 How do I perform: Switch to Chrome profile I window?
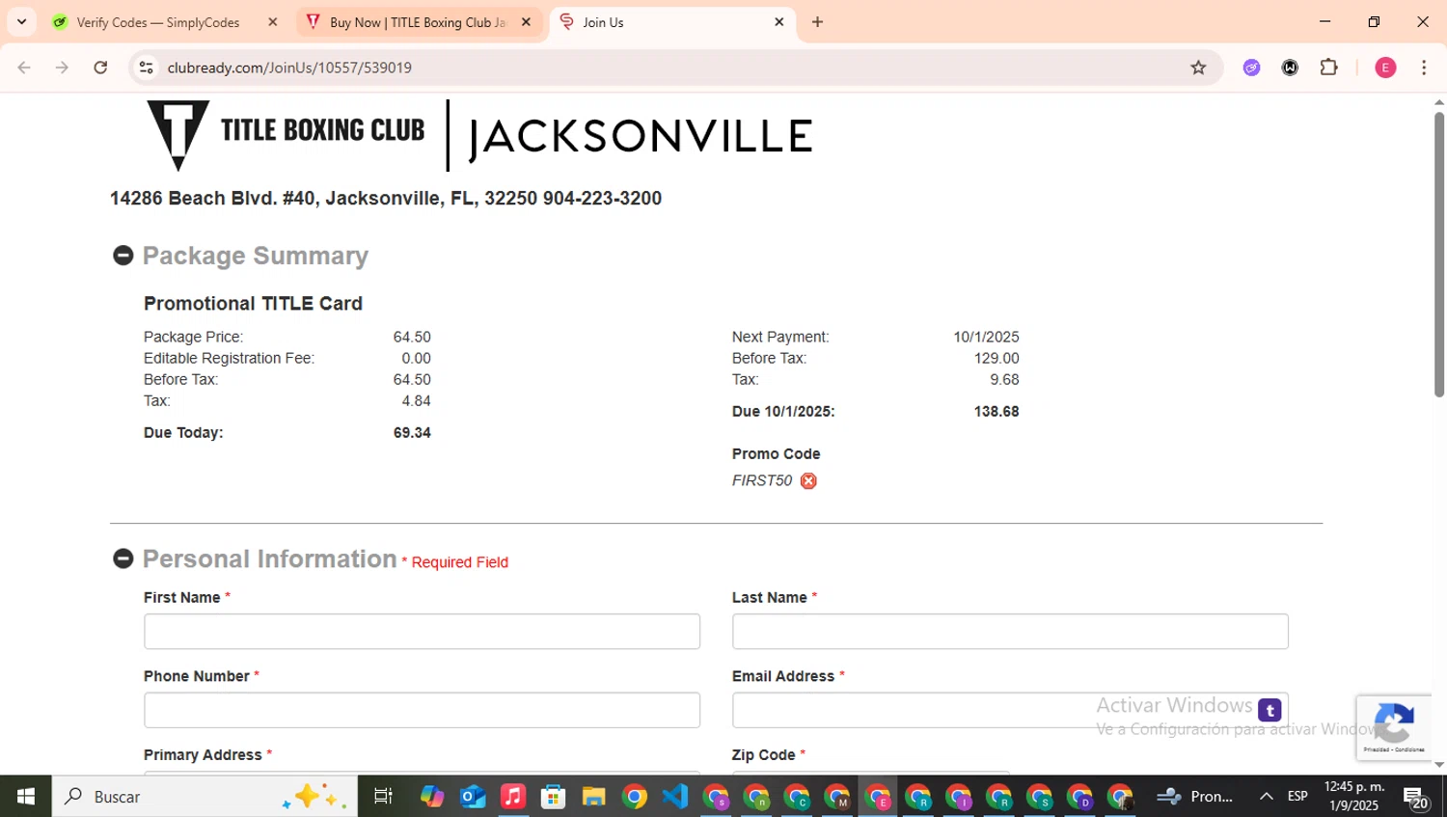[x=959, y=797]
